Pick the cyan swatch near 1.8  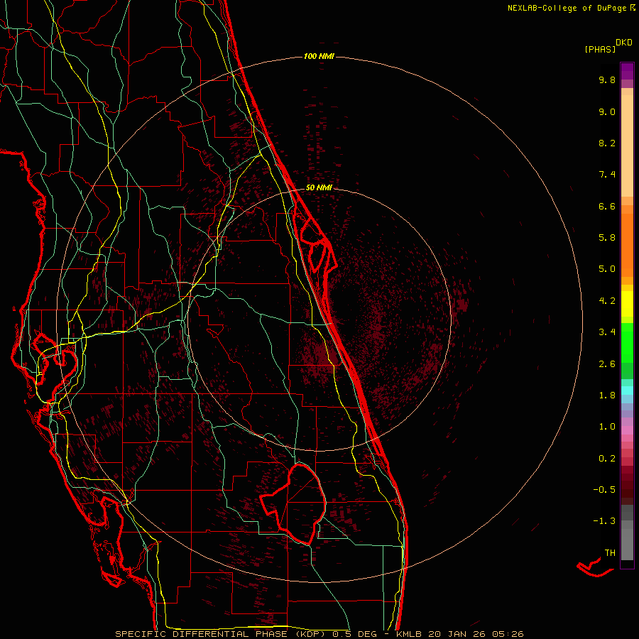click(627, 390)
